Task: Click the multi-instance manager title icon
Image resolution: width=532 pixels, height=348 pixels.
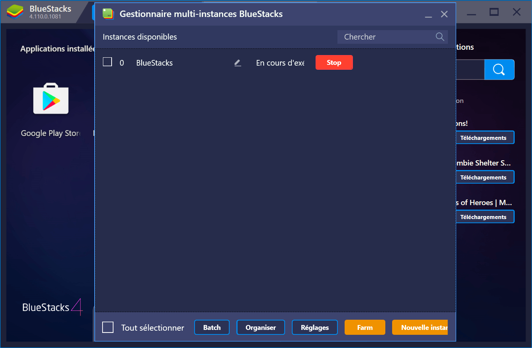Action: click(x=108, y=14)
